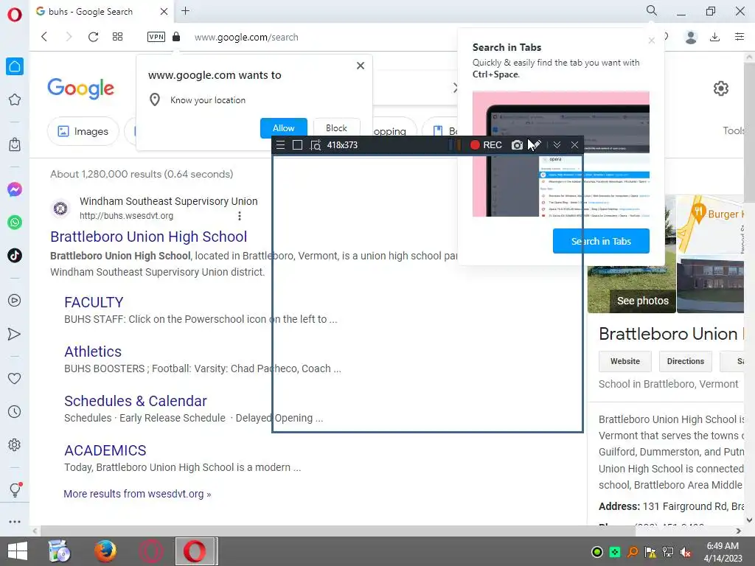Click the padlock site info icon
The image size is (755, 566).
pos(176,37)
